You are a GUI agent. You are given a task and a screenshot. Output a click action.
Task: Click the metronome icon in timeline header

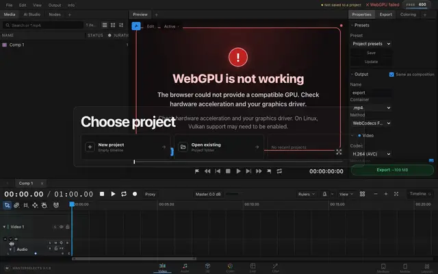[324, 194]
